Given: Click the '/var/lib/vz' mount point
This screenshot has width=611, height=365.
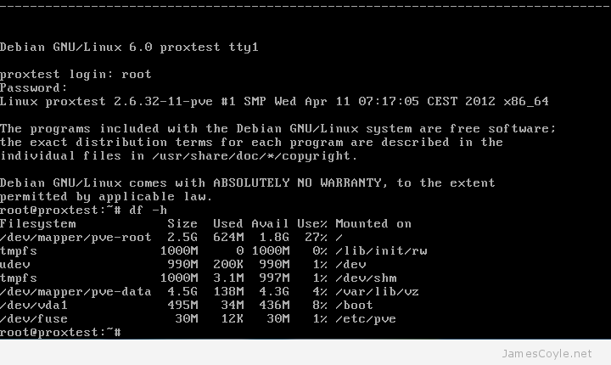Looking at the screenshot, I should tap(377, 292).
